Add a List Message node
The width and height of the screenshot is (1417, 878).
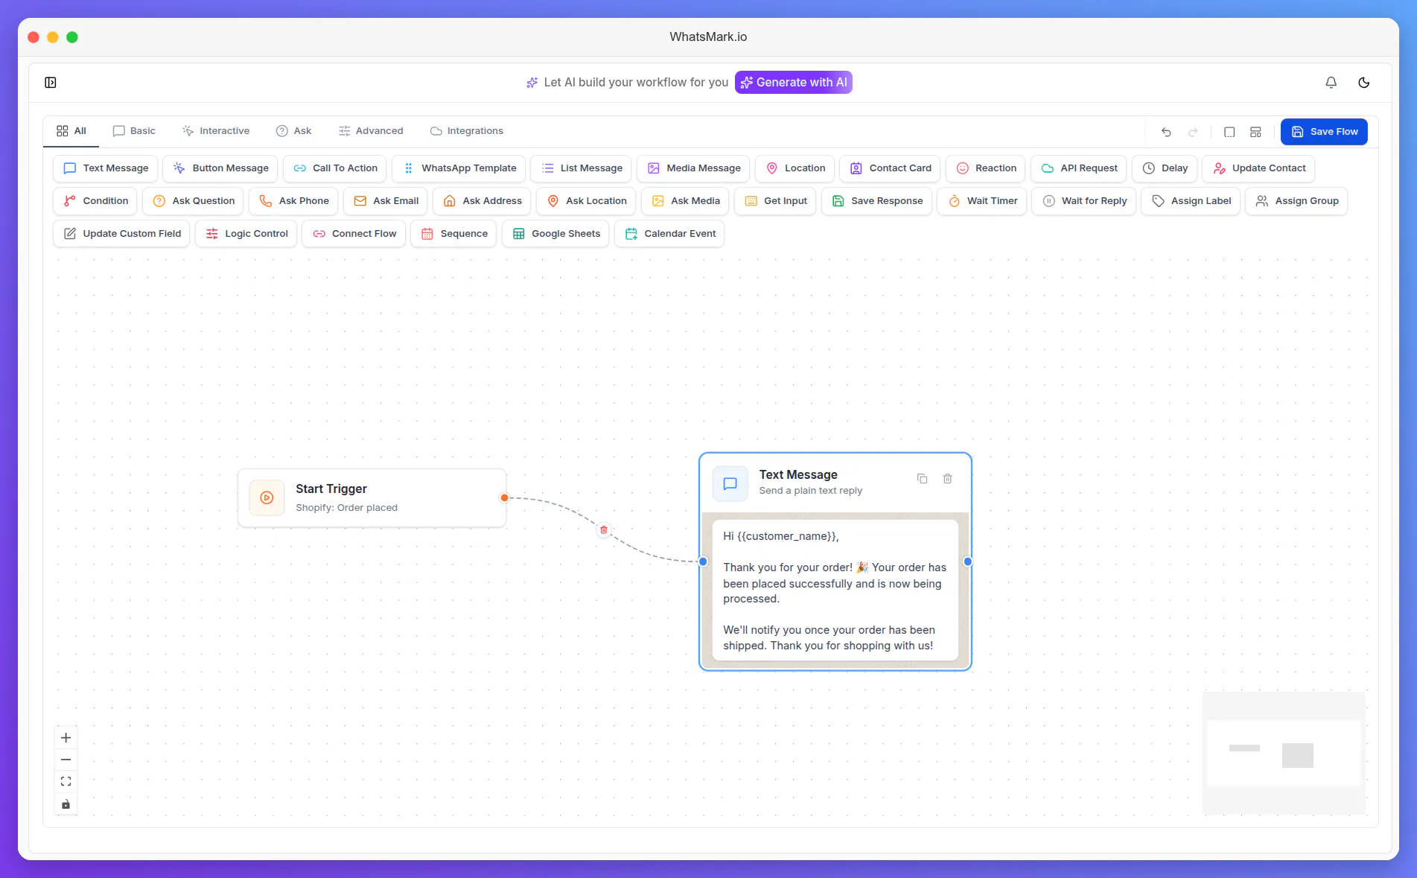582,168
